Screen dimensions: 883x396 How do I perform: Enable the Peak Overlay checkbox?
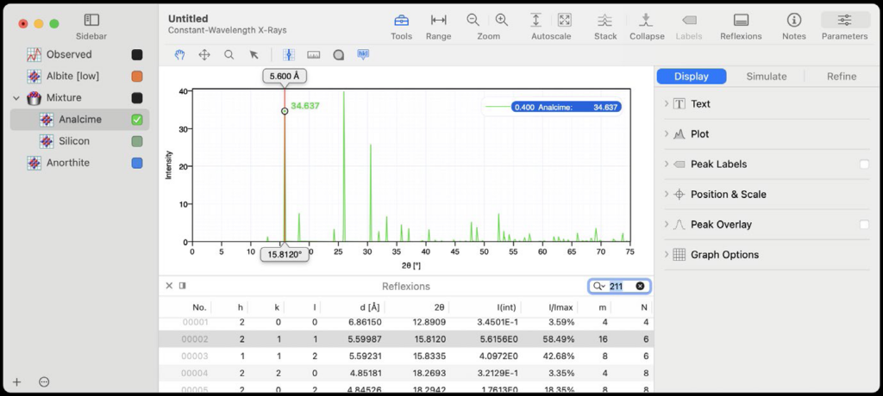(x=864, y=225)
